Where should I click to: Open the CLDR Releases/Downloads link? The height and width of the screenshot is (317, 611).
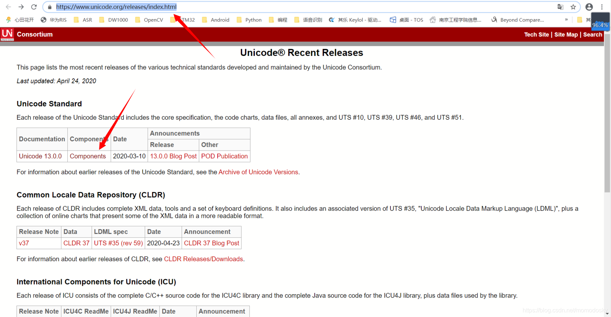coord(203,259)
